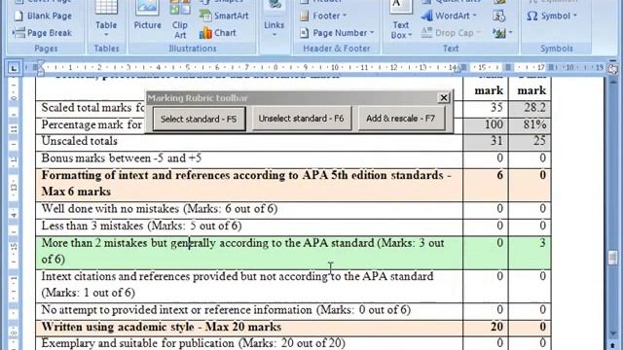Click 'Bonus marks between -5 and +5'
The image size is (623, 350).
[121, 157]
